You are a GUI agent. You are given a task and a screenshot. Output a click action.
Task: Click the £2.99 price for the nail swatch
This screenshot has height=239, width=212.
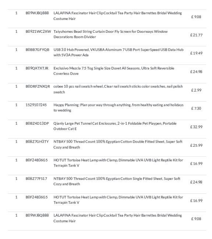tap(196, 90)
